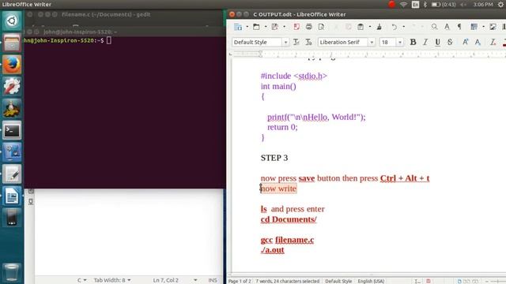Click Page 1 of 2 in Writer status bar

tap(240, 281)
